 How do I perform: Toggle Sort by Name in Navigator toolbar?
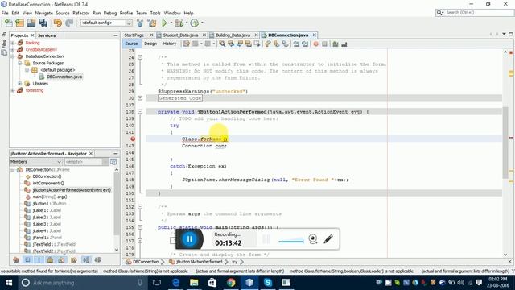pyautogui.click(x=86, y=260)
